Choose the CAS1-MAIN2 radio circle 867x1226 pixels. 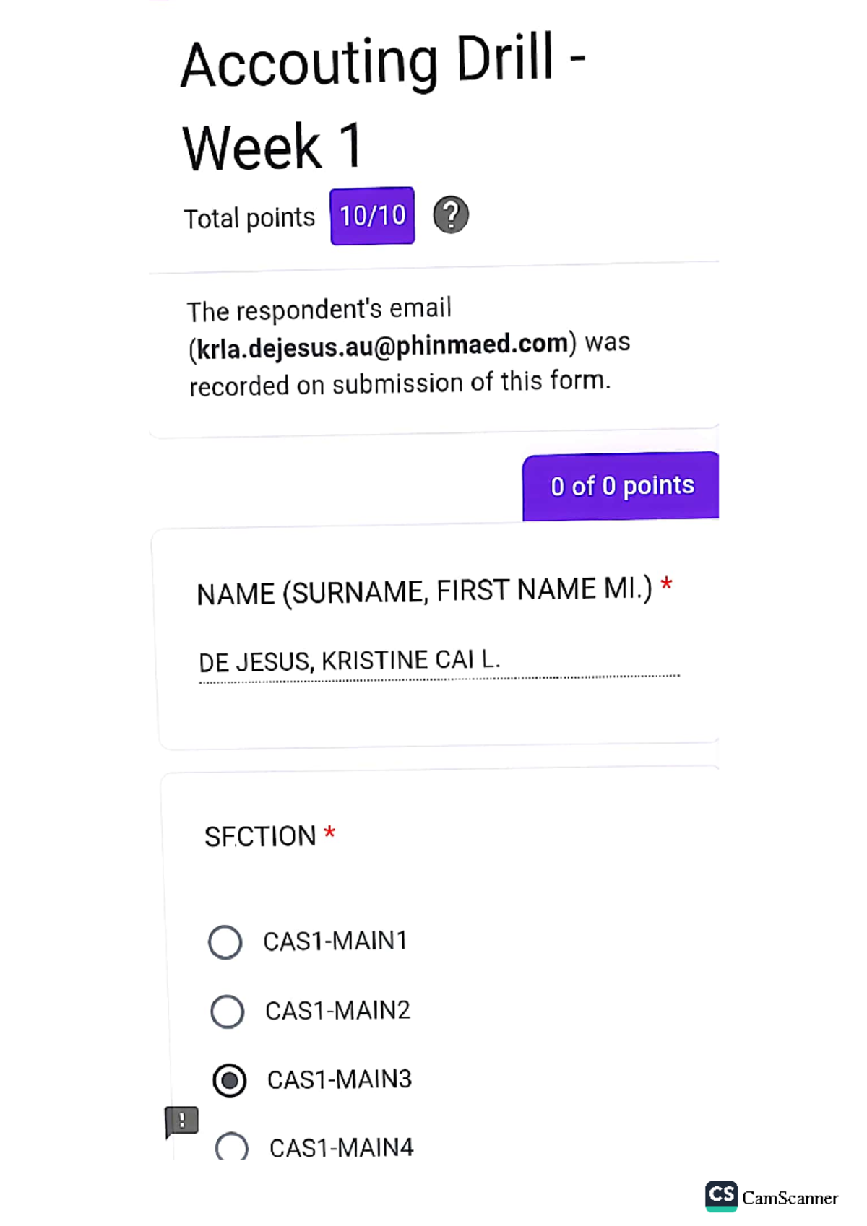point(228,1011)
